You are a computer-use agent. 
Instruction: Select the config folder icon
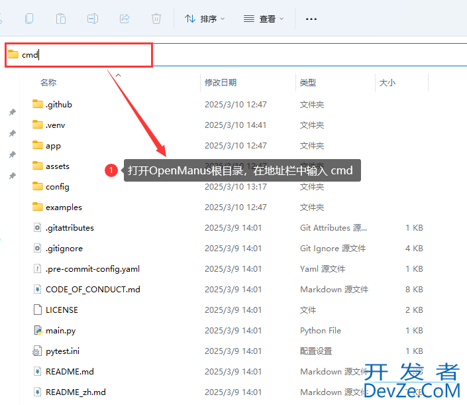[38, 186]
